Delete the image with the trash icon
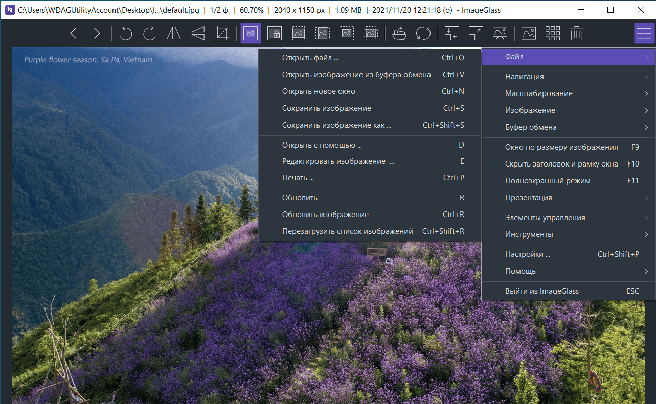Viewport: 656px width, 404px height. point(577,34)
